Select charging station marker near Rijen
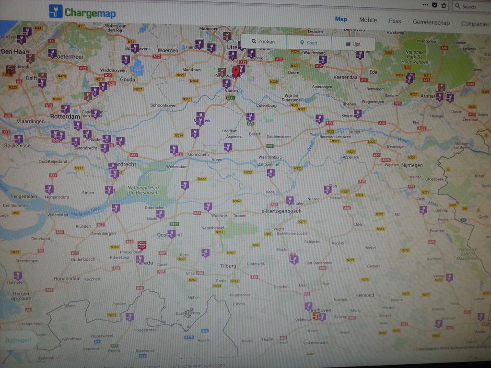The image size is (491, 368). pyautogui.click(x=205, y=253)
